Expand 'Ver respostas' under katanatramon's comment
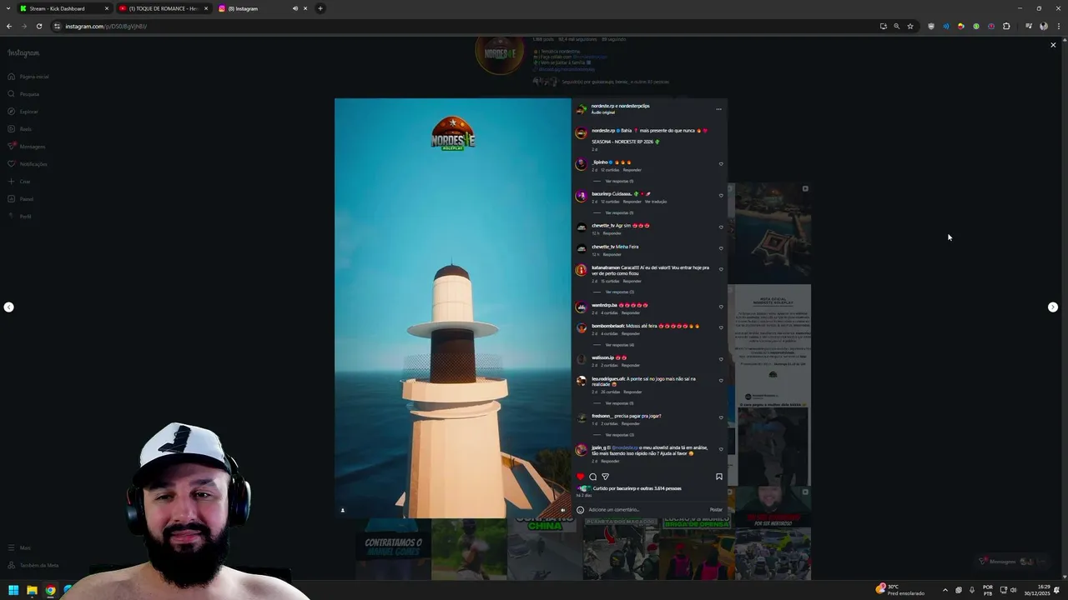The image size is (1068, 600). click(619, 292)
